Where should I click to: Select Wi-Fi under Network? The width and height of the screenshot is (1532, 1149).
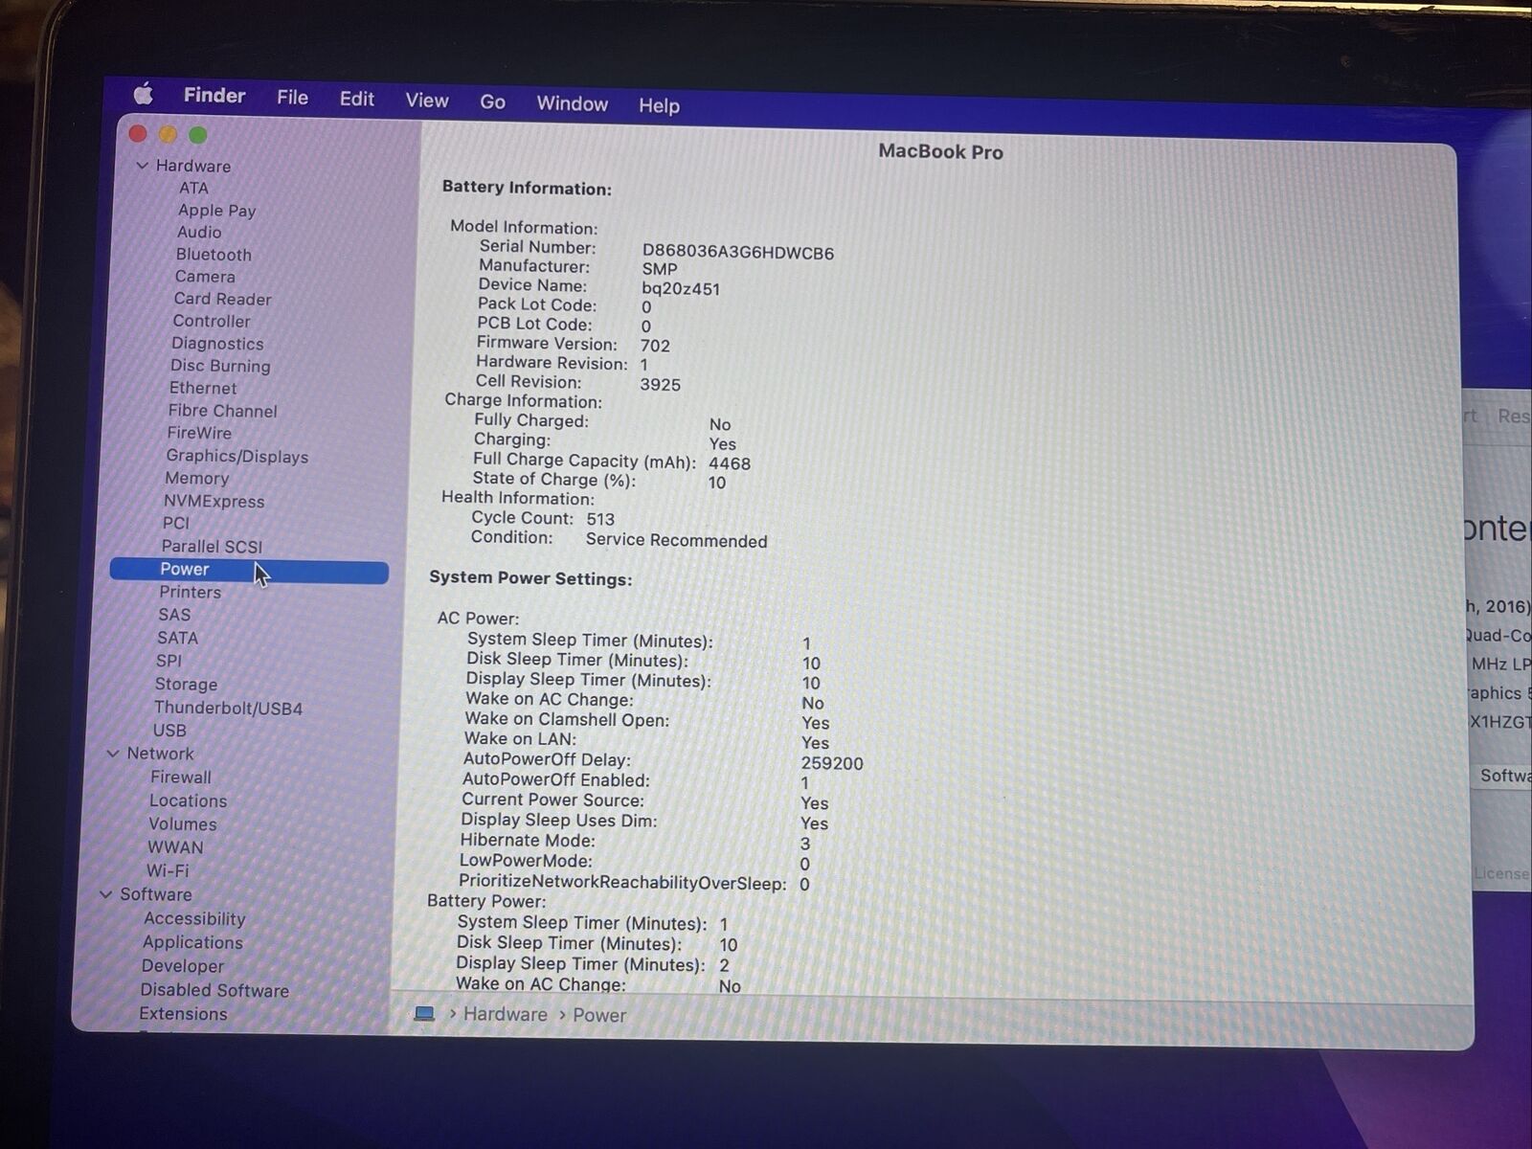168,871
